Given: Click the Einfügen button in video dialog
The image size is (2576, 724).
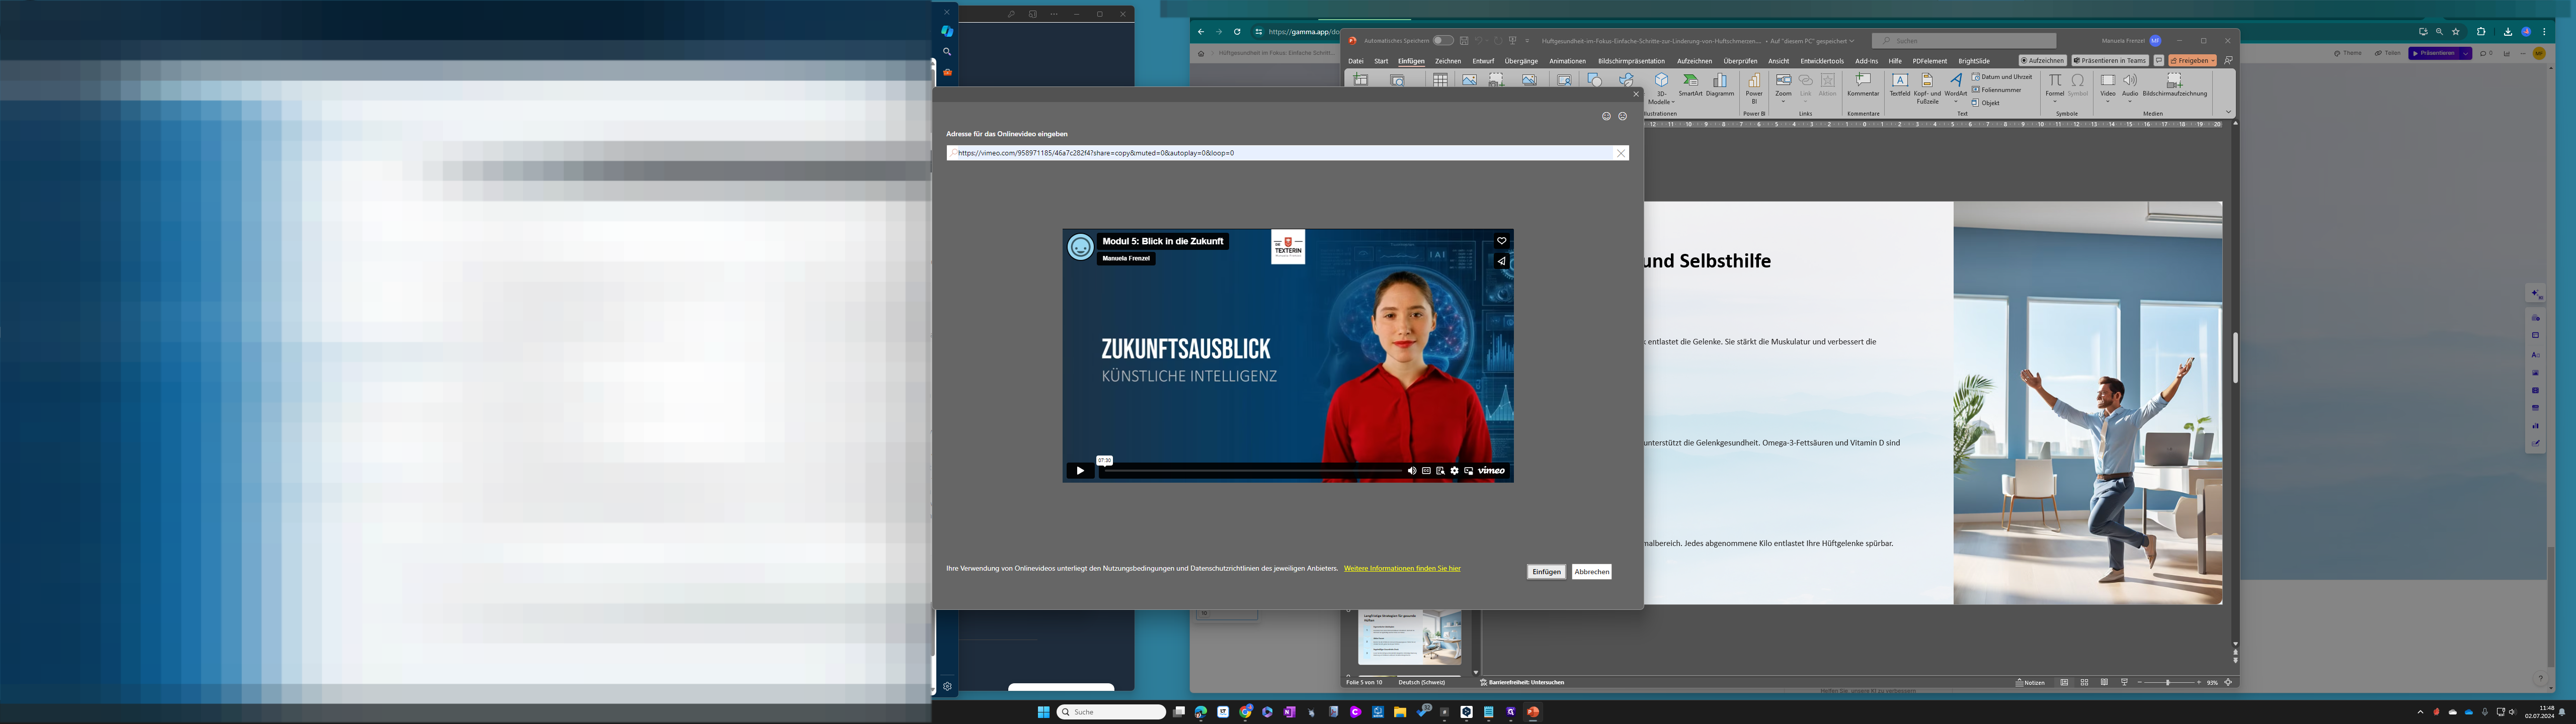Looking at the screenshot, I should pyautogui.click(x=1546, y=572).
